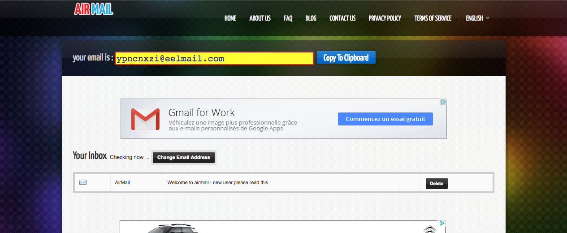Click the Commencez un essai gratuit button
The height and width of the screenshot is (233, 567).
385,119
